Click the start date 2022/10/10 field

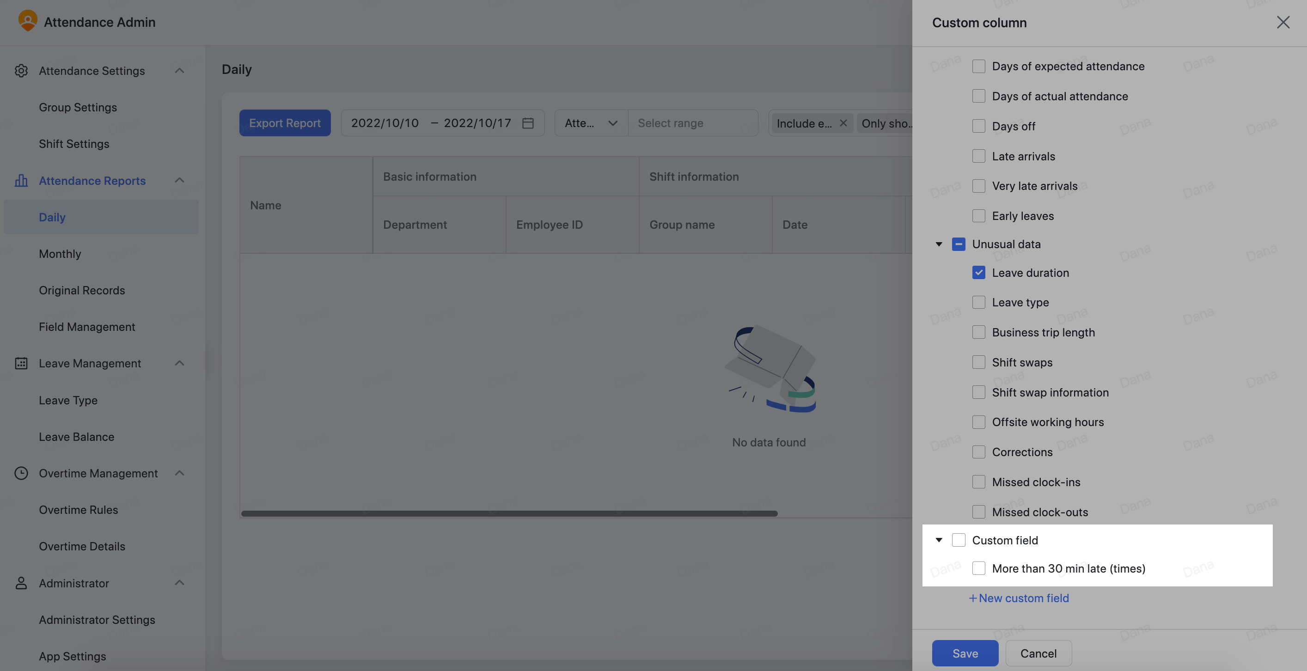385,123
